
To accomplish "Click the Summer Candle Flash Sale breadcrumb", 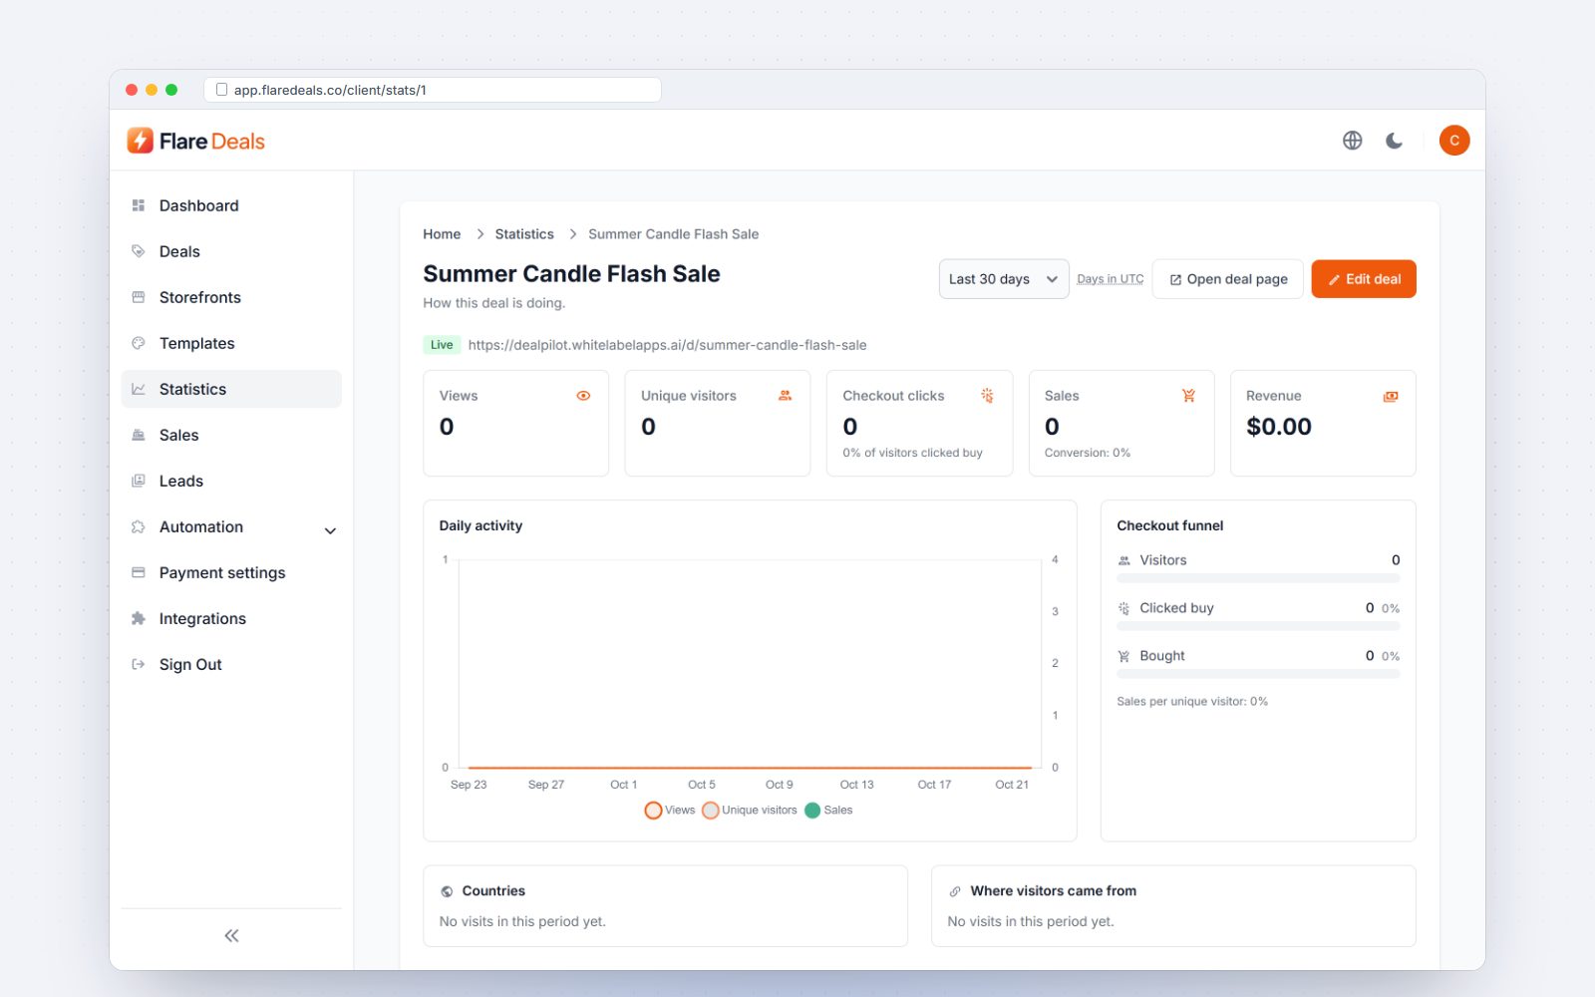I will pos(673,234).
